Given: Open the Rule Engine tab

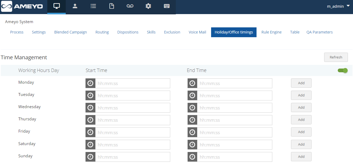Looking at the screenshot, I should (x=271, y=32).
